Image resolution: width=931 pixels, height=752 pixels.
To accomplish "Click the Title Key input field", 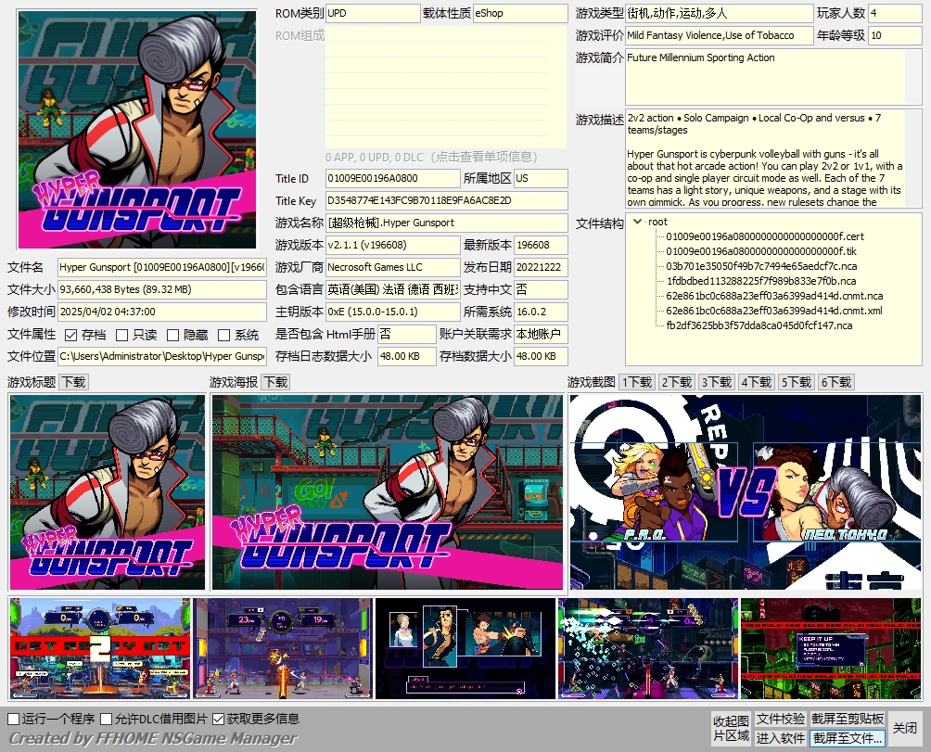I will [x=446, y=201].
